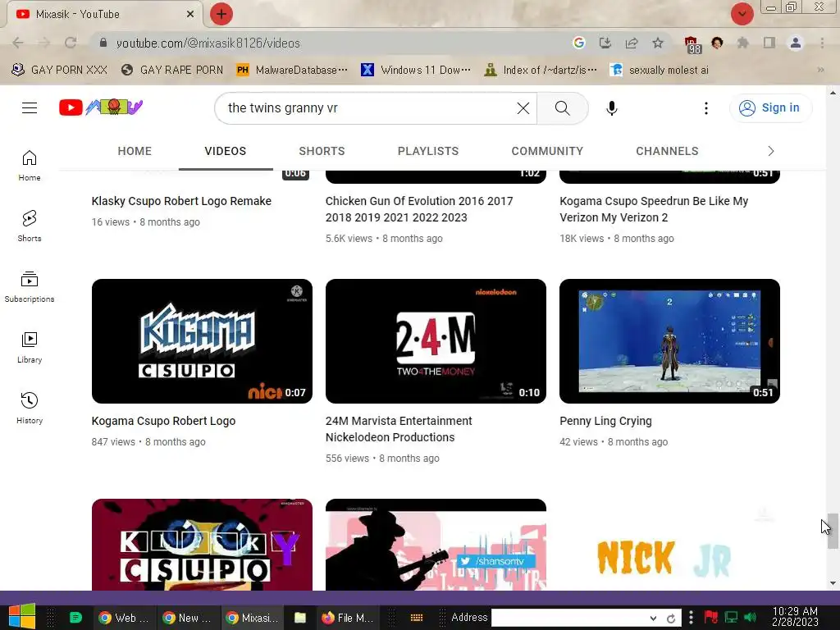The image size is (840, 630).
Task: Expand the taskbar Address dropdown
Action: (x=653, y=619)
